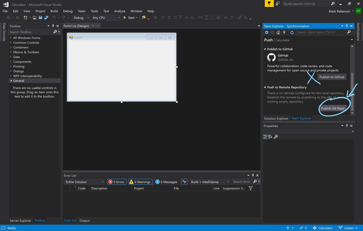Viewport: 363px width, 231px height.
Task: Click the Save All icon
Action: pyautogui.click(x=46, y=17)
